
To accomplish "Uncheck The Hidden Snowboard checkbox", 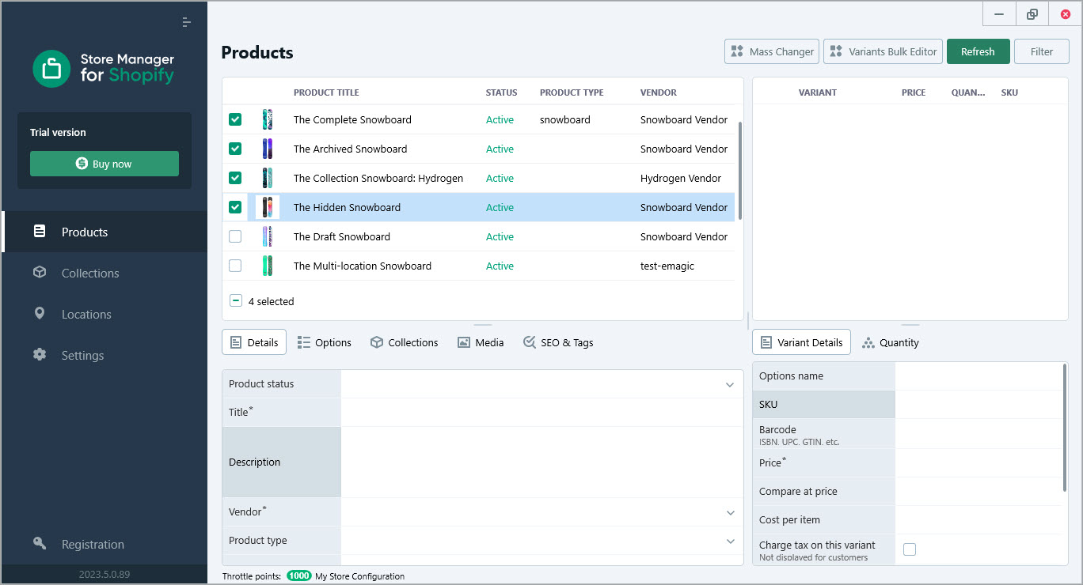I will [235, 207].
